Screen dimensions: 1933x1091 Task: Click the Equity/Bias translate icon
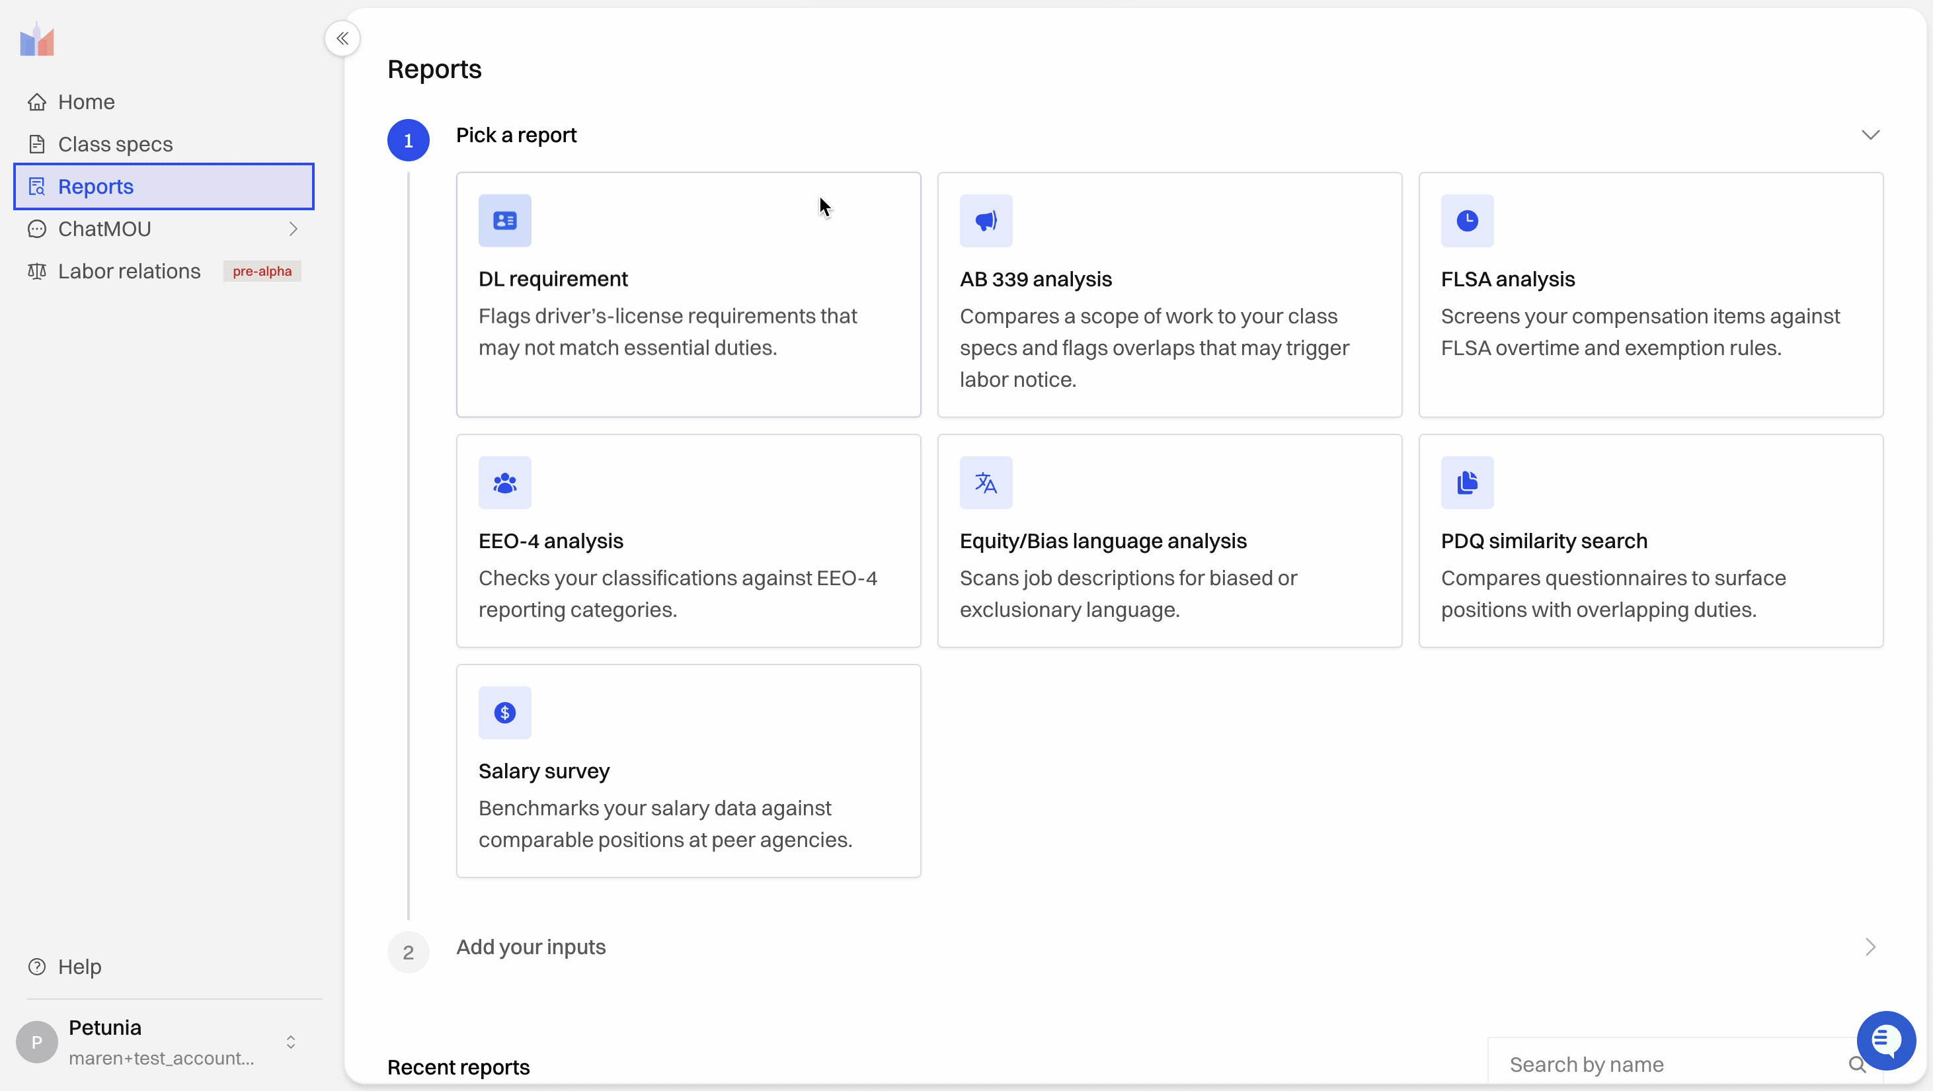(985, 483)
